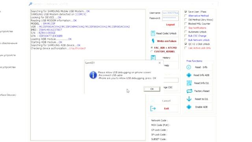Click into the Password field
The width and height of the screenshot is (252, 142).
coord(170,18)
